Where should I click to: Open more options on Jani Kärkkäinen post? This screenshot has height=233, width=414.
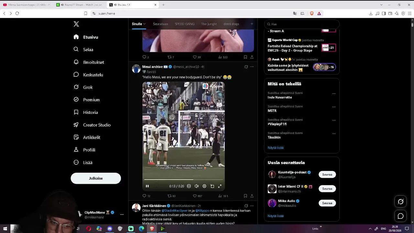(252, 206)
